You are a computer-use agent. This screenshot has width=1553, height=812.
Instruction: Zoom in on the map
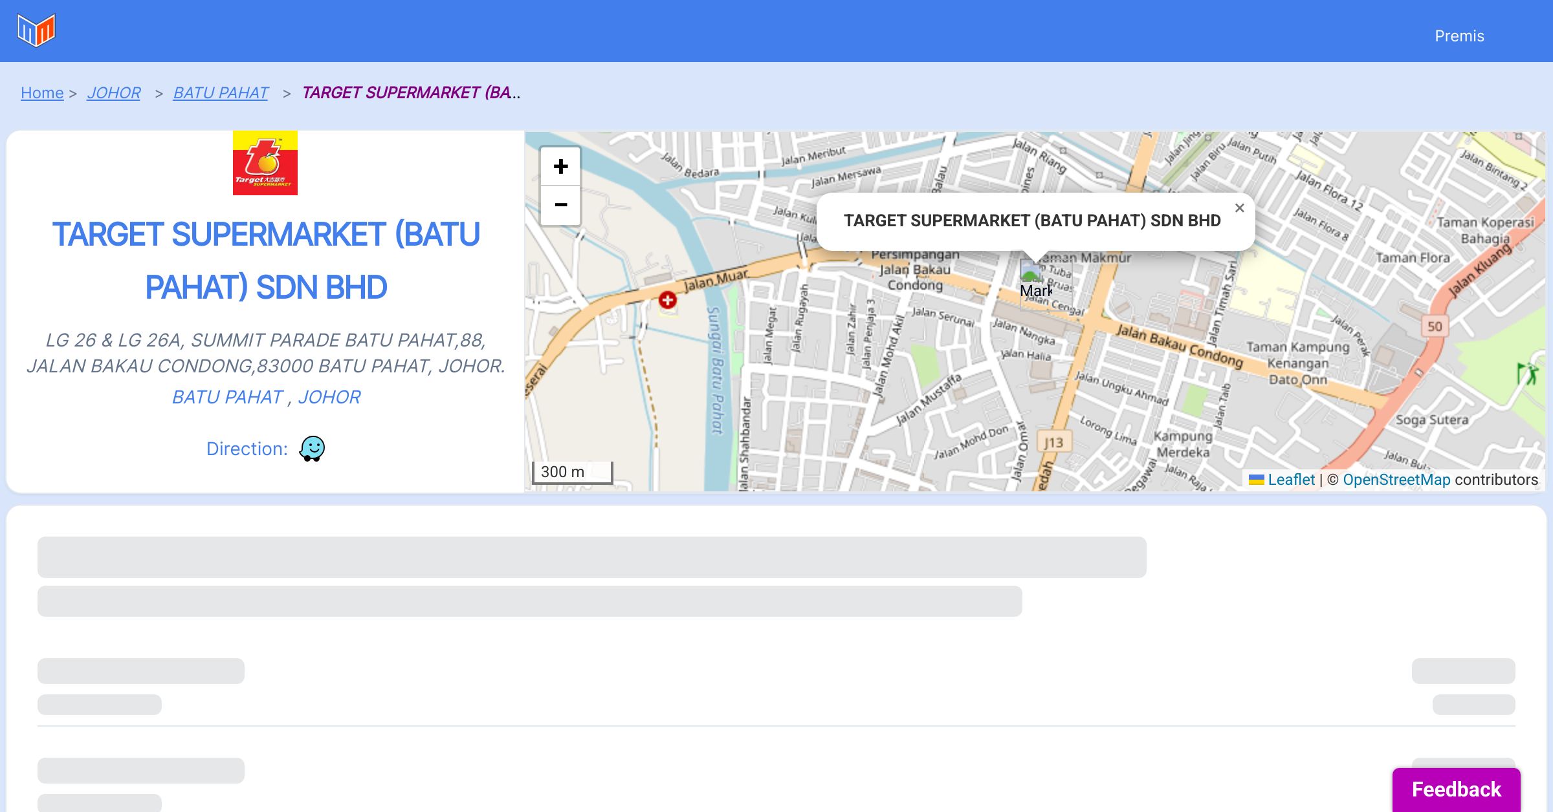tap(560, 167)
